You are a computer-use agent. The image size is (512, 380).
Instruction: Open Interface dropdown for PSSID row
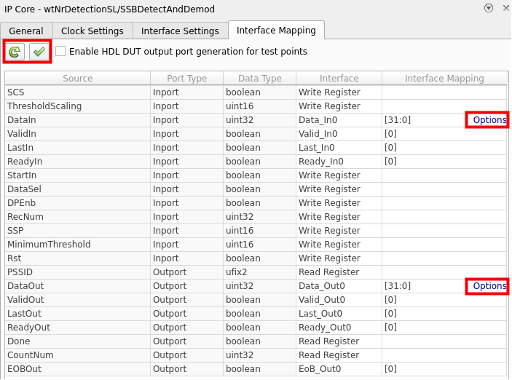point(339,272)
